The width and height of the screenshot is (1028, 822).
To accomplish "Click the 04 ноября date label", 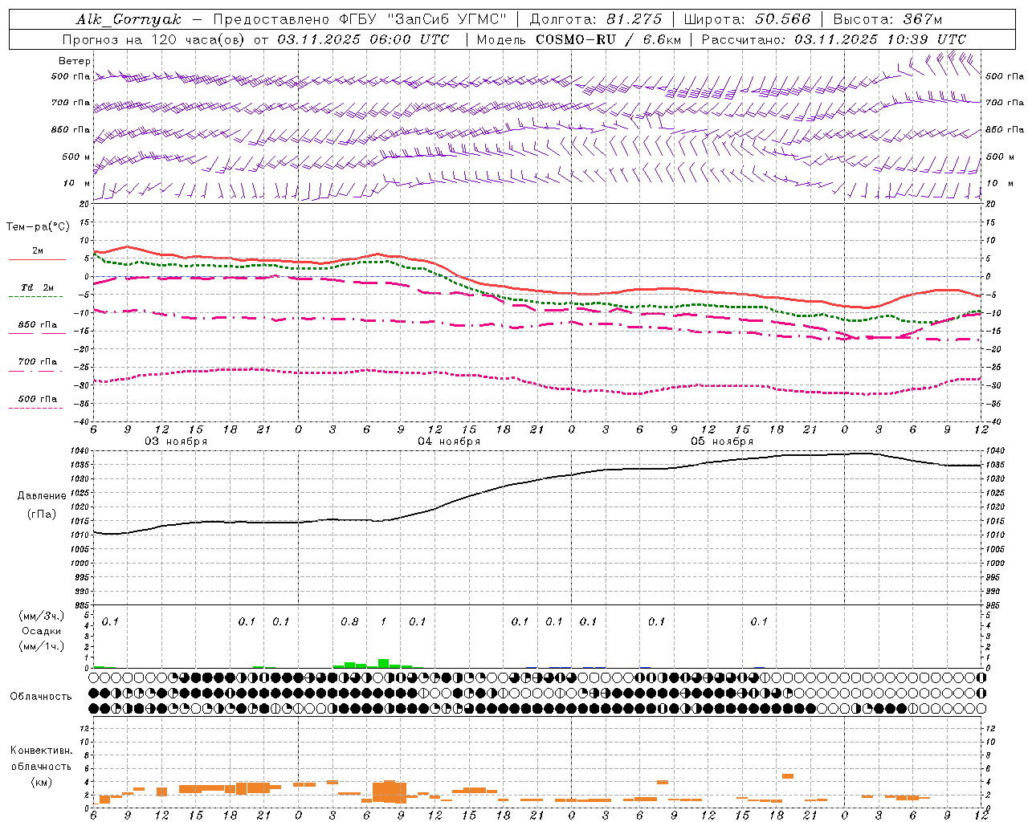I will click(449, 442).
